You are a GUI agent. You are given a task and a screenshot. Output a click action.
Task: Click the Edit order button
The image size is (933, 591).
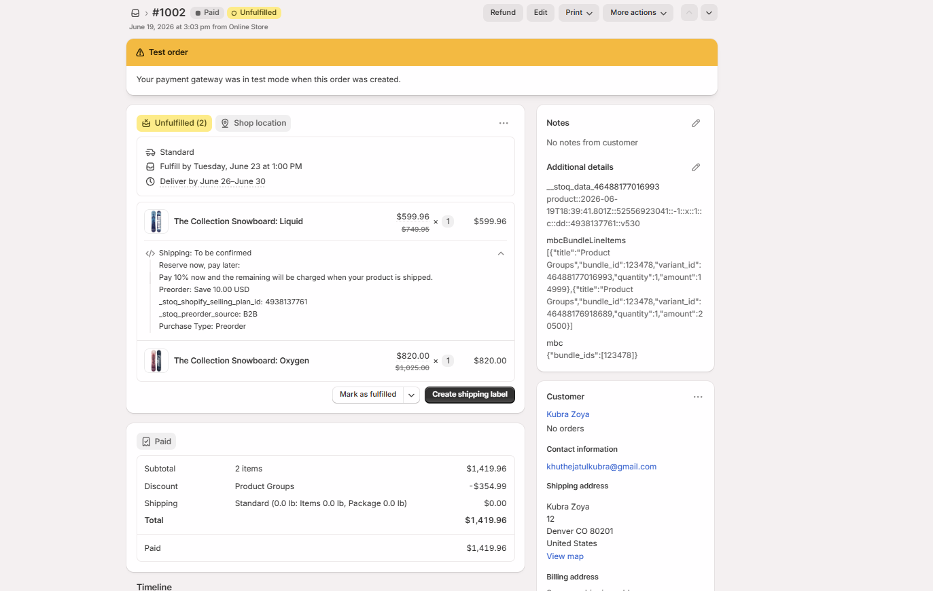click(x=540, y=13)
